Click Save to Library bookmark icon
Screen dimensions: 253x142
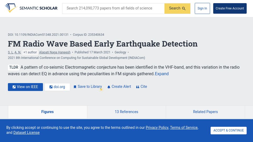pyautogui.click(x=75, y=87)
